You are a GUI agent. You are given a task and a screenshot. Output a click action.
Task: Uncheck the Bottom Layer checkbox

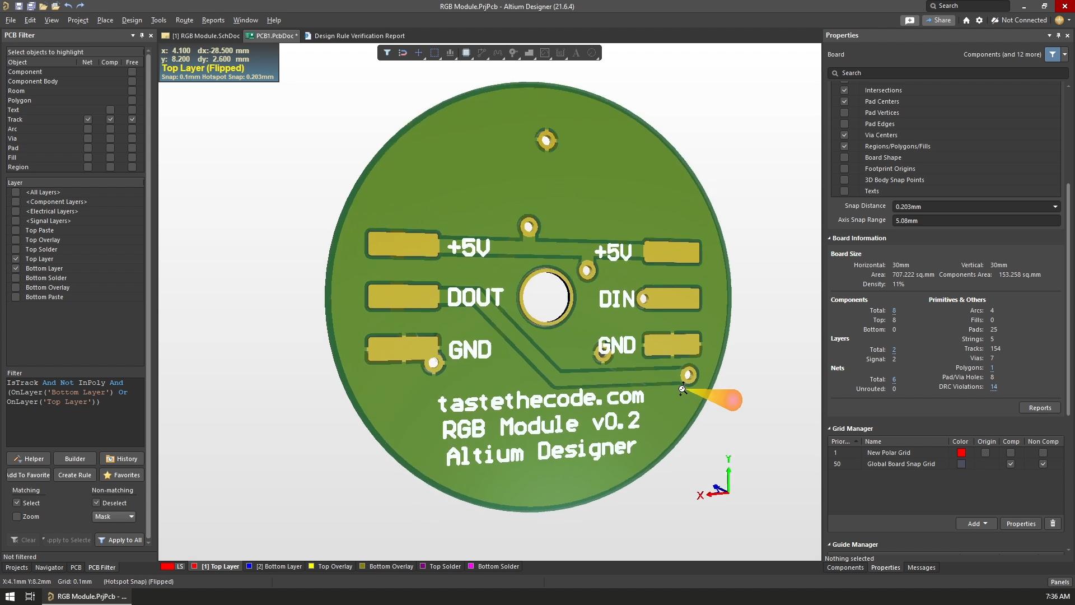(16, 268)
